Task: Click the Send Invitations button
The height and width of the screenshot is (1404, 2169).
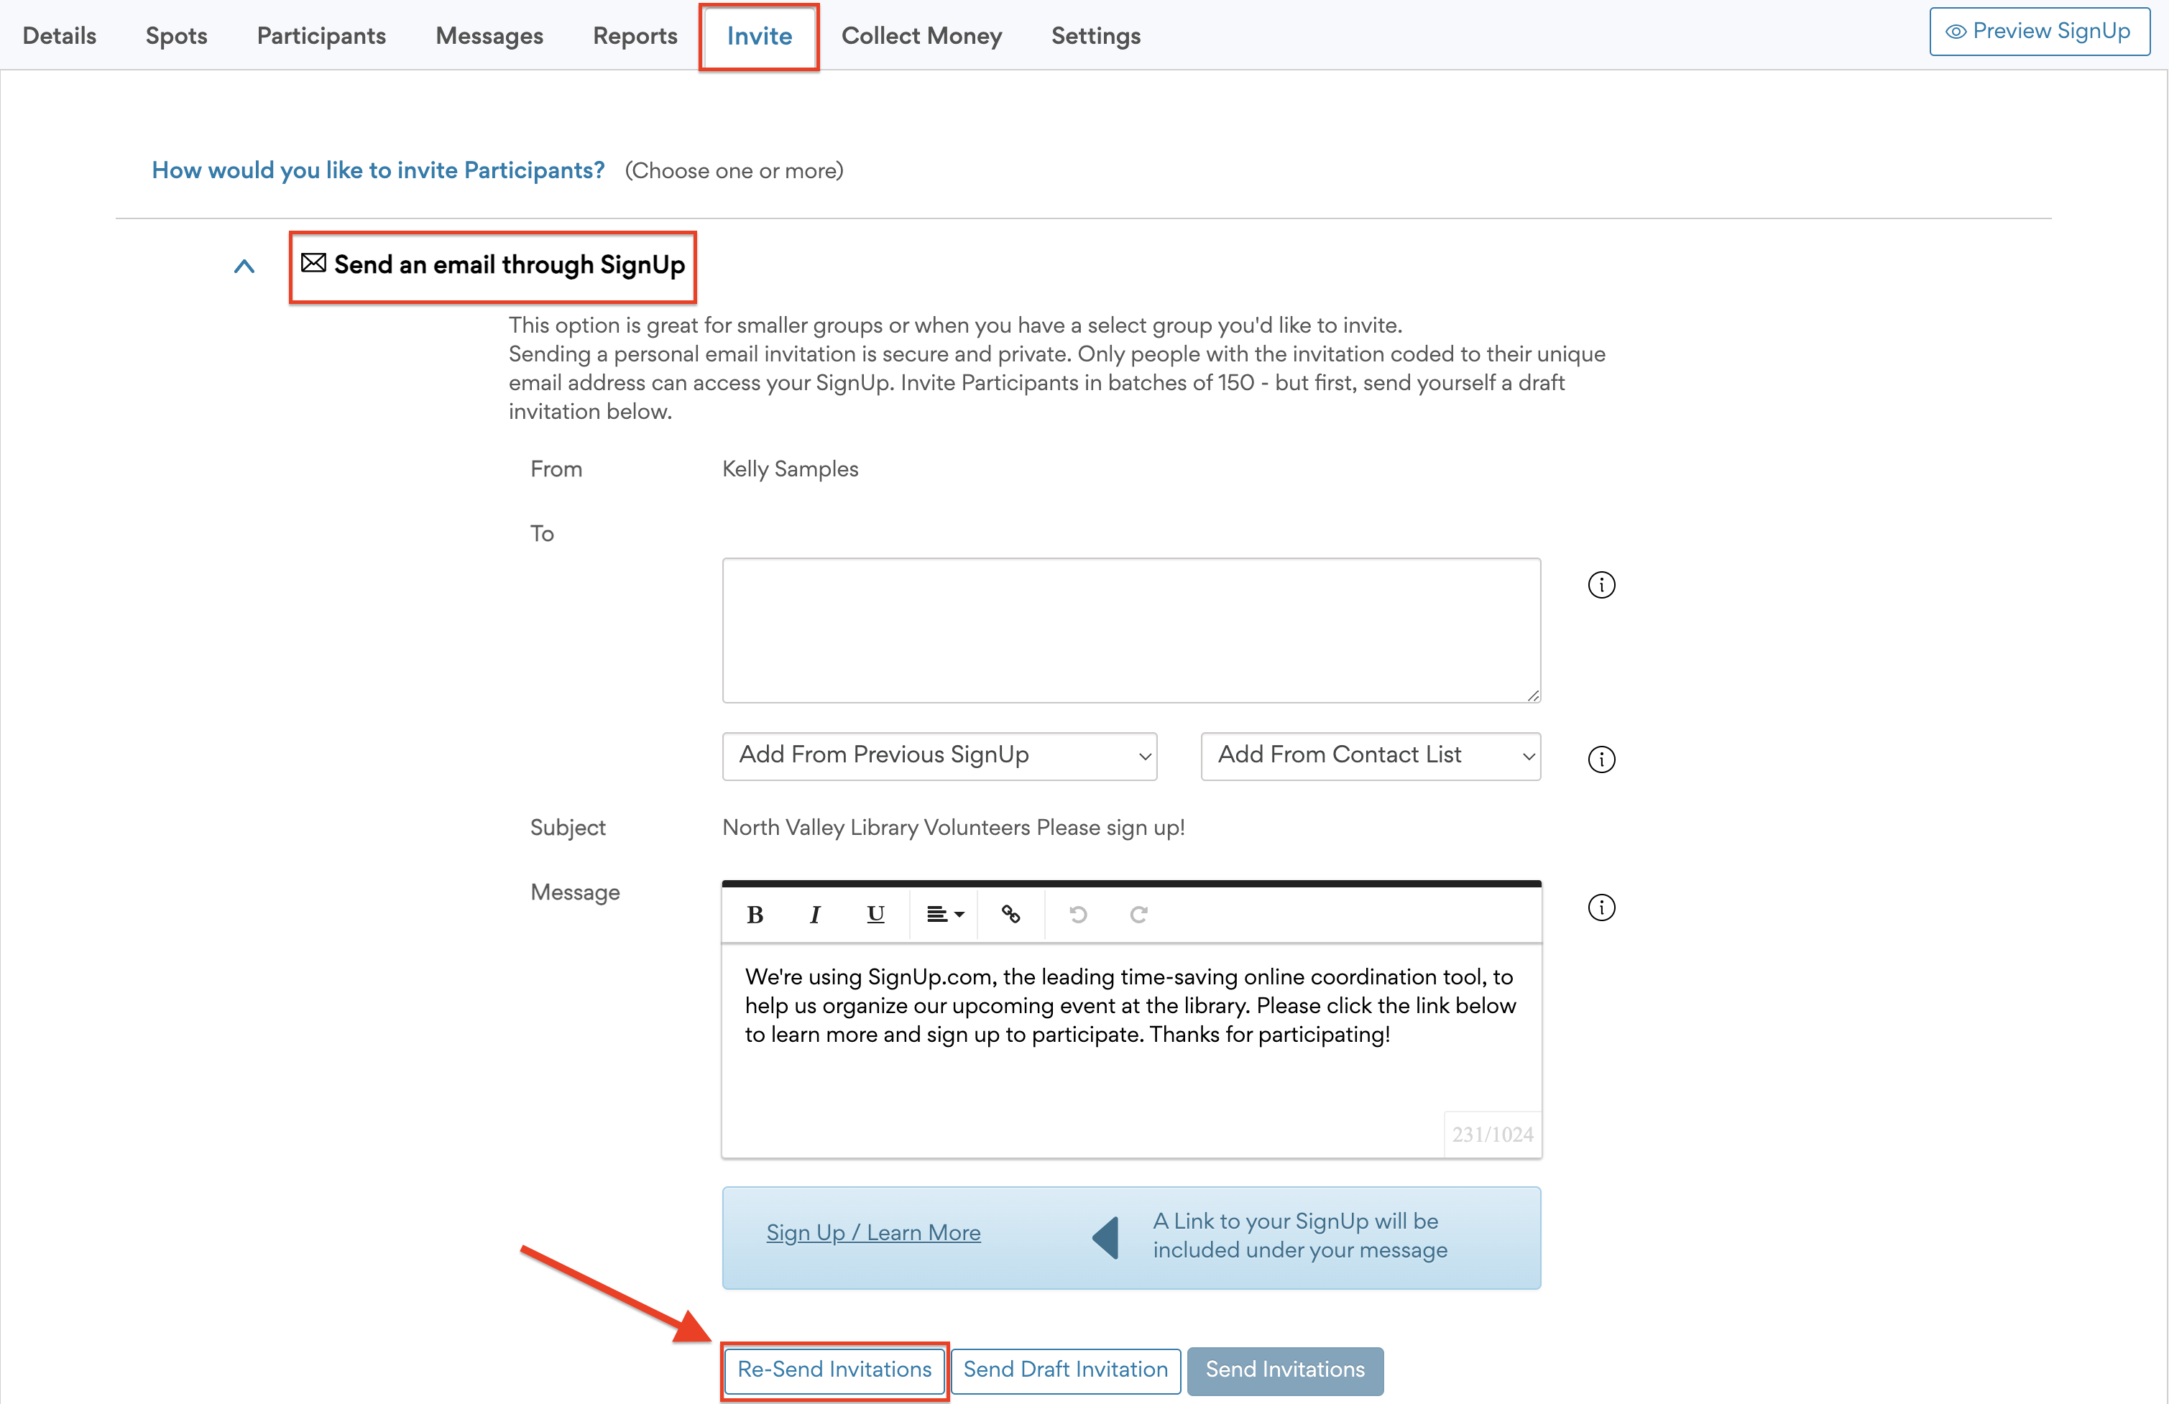Action: tap(1285, 1370)
